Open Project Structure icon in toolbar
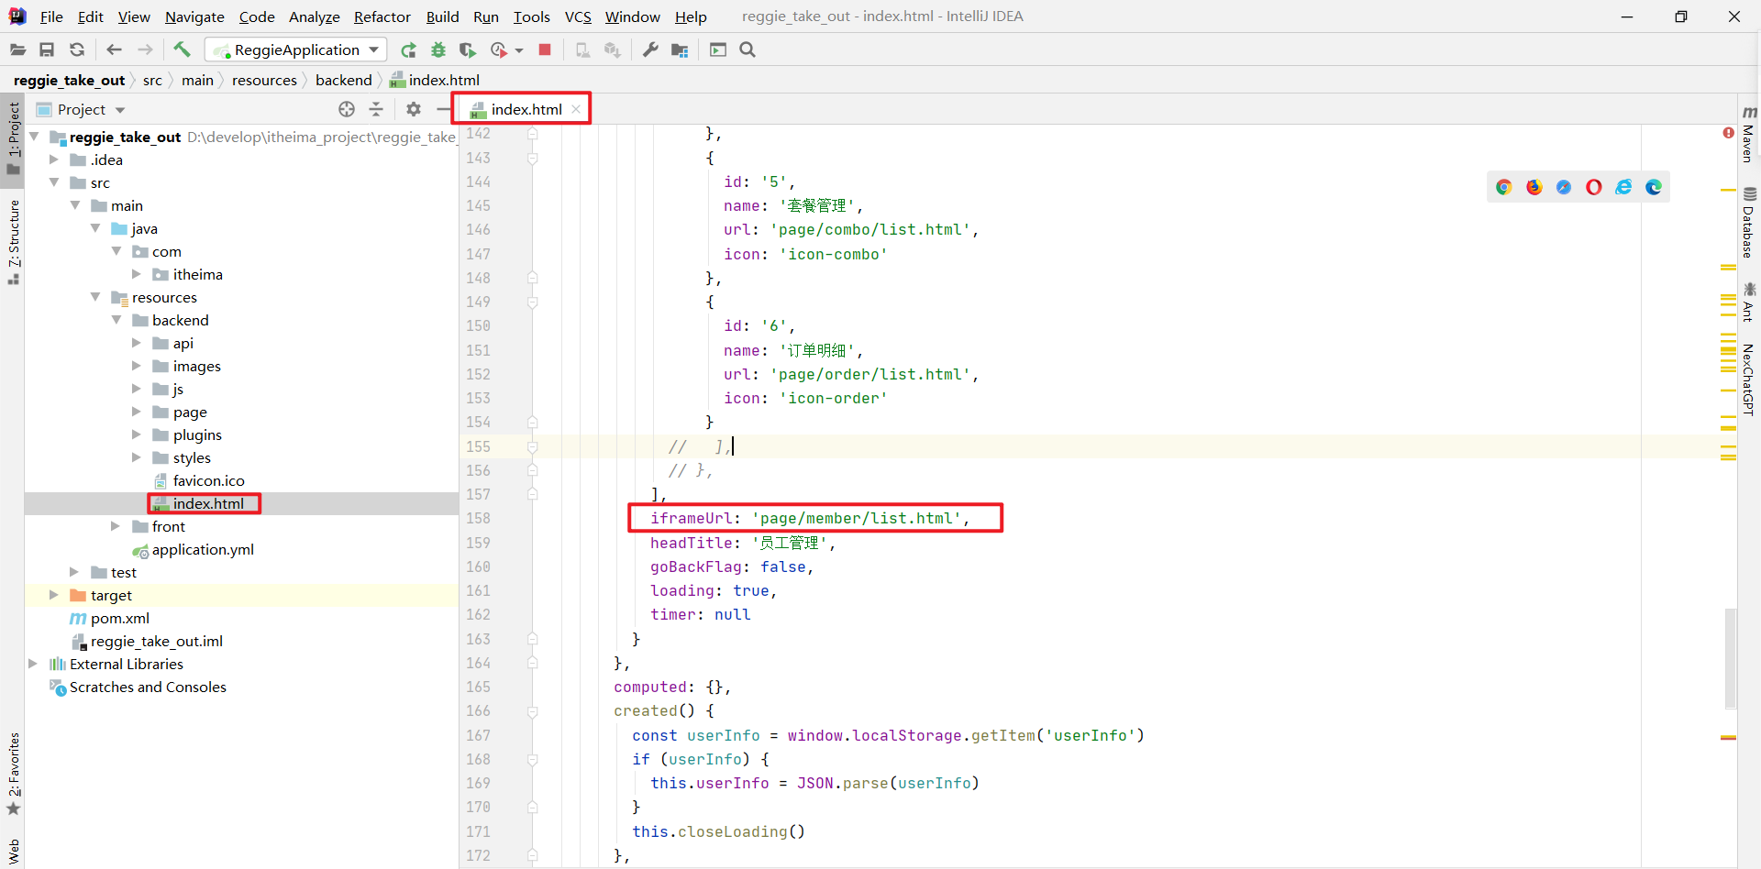The height and width of the screenshot is (869, 1761). 680,49
